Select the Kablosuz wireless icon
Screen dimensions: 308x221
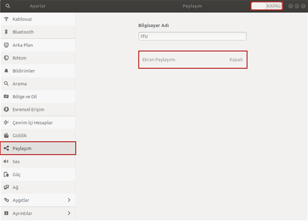[x=6, y=19]
